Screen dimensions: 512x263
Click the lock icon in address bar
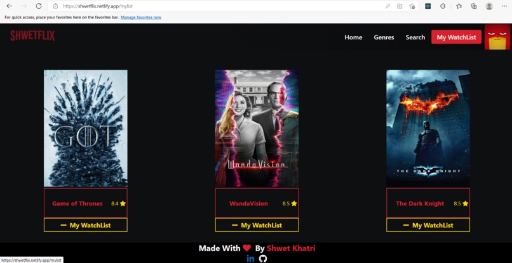click(55, 6)
